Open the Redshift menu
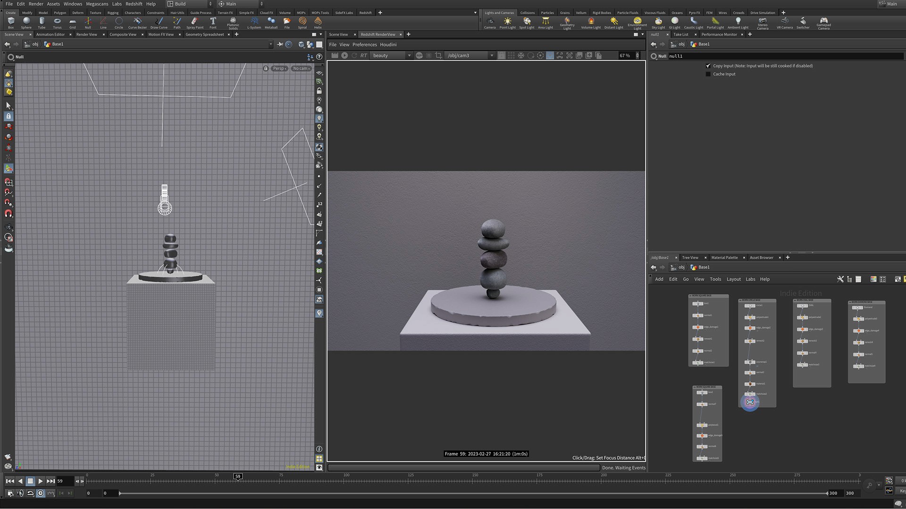This screenshot has width=906, height=509. (134, 4)
